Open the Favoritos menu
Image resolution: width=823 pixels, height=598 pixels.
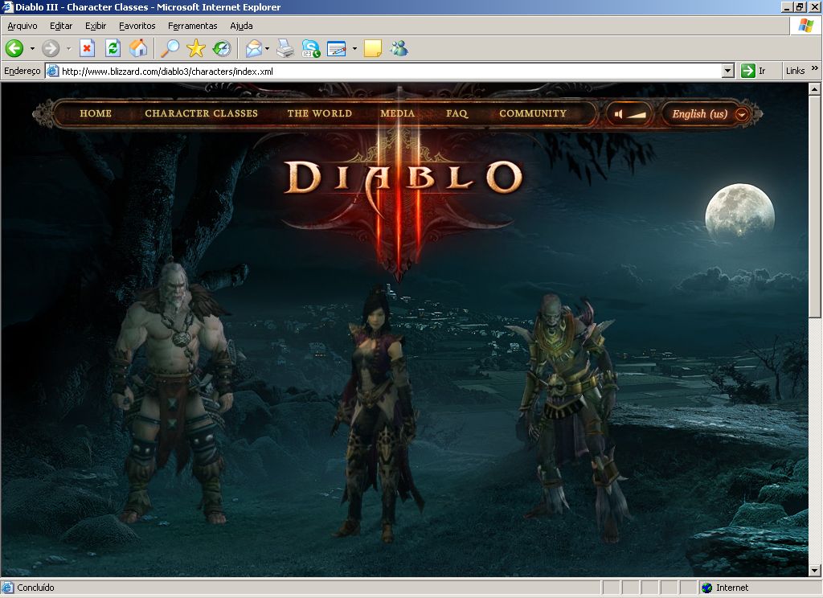tap(137, 26)
